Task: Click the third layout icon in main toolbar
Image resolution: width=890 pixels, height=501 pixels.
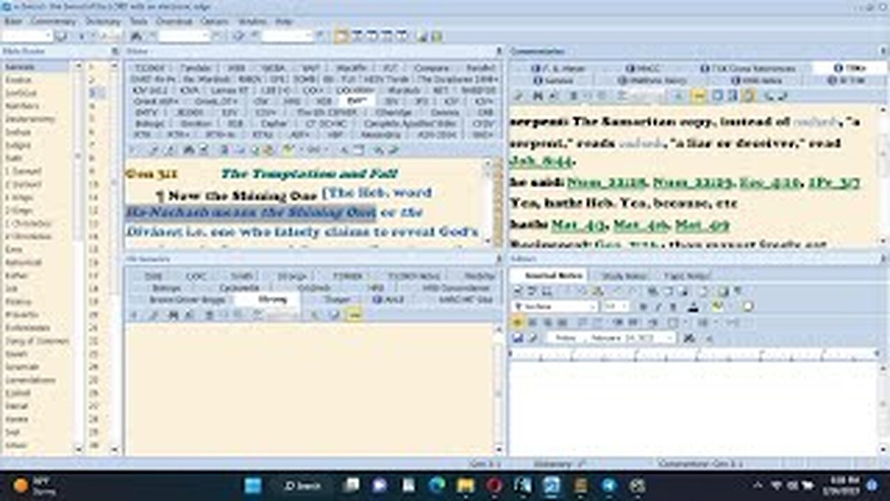Action: [373, 36]
